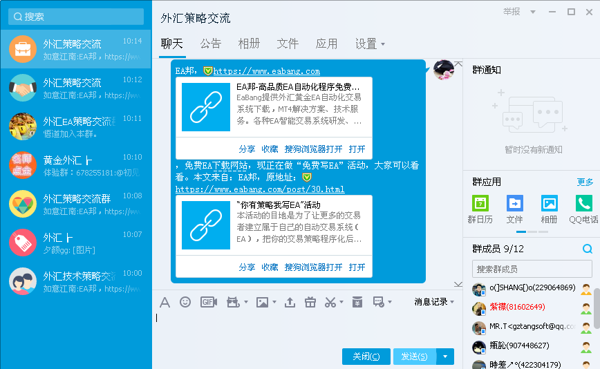Open the send options arrow beside 发送(S)
The image size is (600, 369).
pyautogui.click(x=445, y=357)
